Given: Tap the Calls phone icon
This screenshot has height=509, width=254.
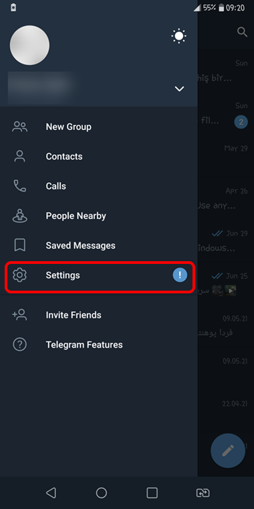Looking at the screenshot, I should click(20, 186).
